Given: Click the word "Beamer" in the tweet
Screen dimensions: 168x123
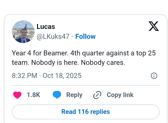Looking at the screenshot, I should pyautogui.click(x=51, y=53).
